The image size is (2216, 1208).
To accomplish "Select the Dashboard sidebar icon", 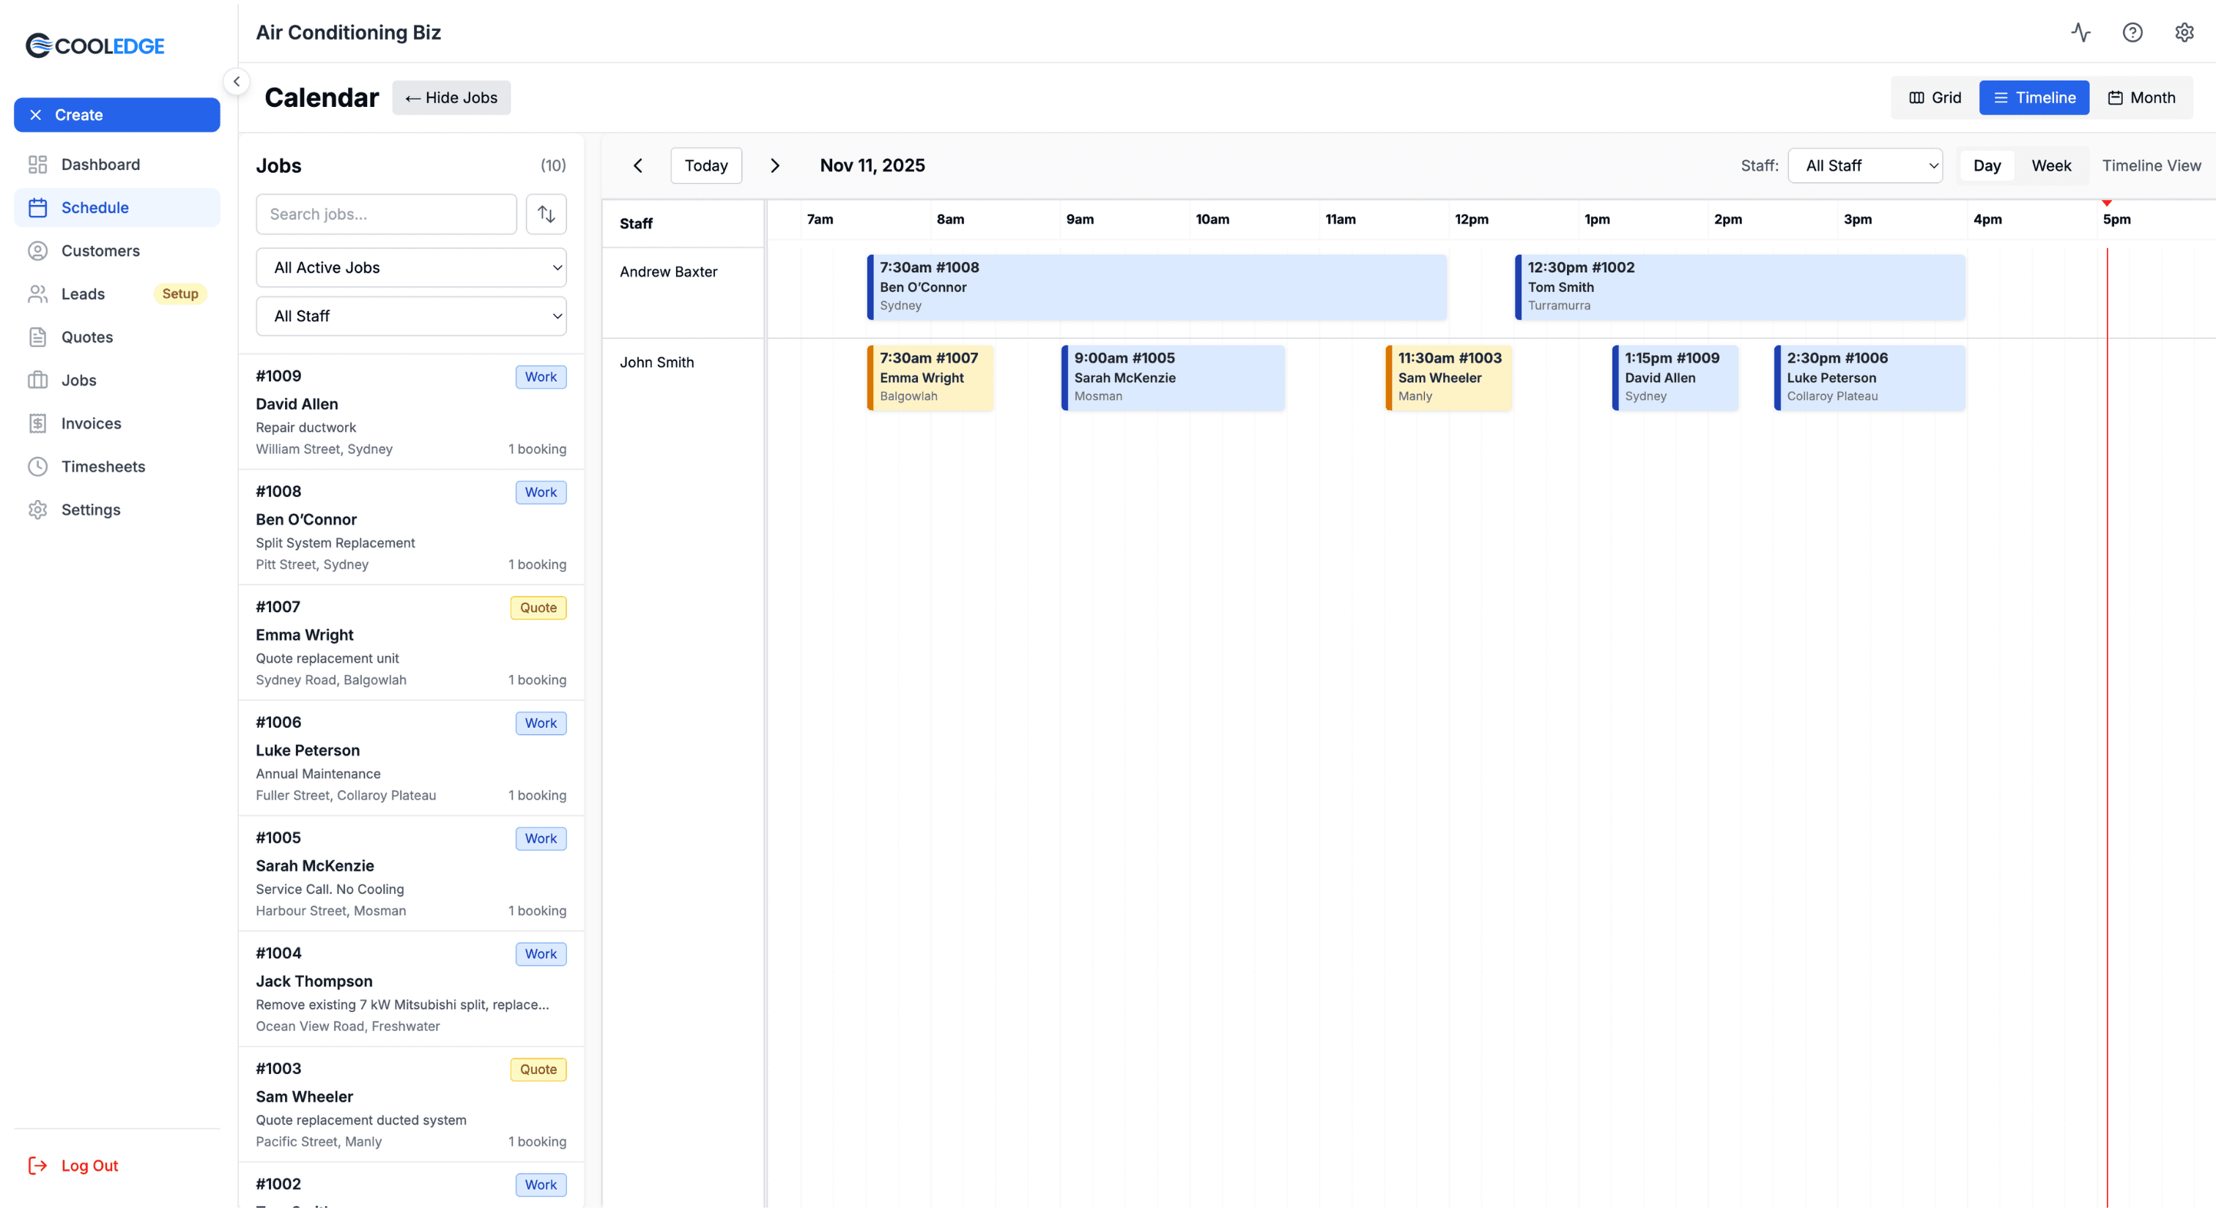I will click(38, 164).
